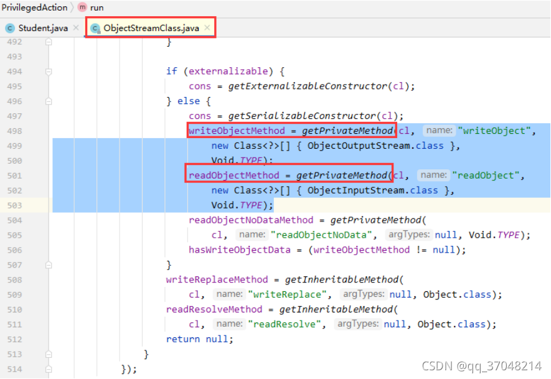
Task: Click Object.class on line 511
Action: click(451, 324)
